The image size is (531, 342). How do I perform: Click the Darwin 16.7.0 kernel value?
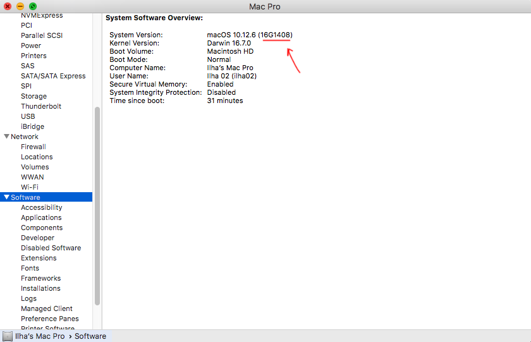point(229,44)
